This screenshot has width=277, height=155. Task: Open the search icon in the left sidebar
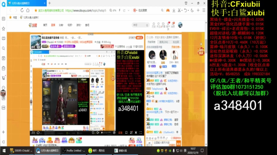(x=3, y=48)
